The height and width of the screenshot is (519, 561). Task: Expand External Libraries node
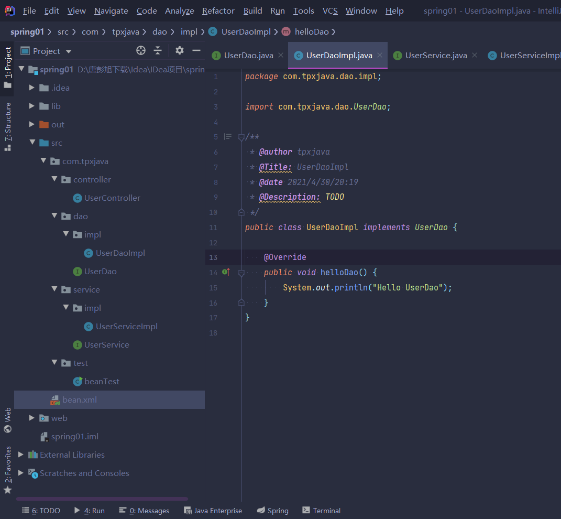point(21,455)
